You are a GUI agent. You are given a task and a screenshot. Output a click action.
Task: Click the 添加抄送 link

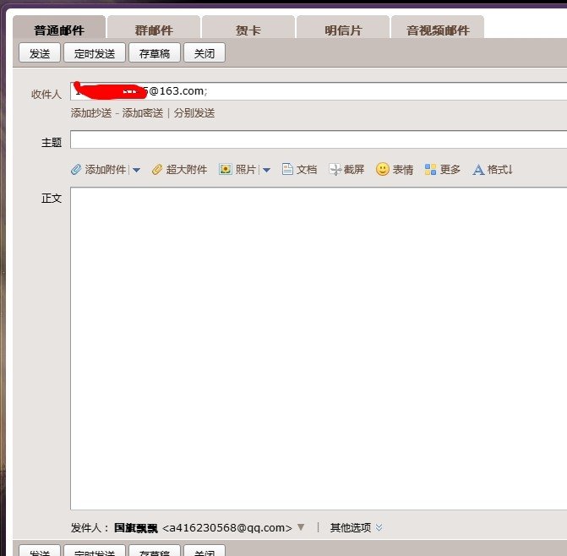point(91,113)
